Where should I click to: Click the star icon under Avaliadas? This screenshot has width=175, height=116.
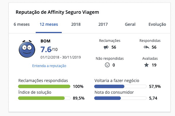(146, 65)
